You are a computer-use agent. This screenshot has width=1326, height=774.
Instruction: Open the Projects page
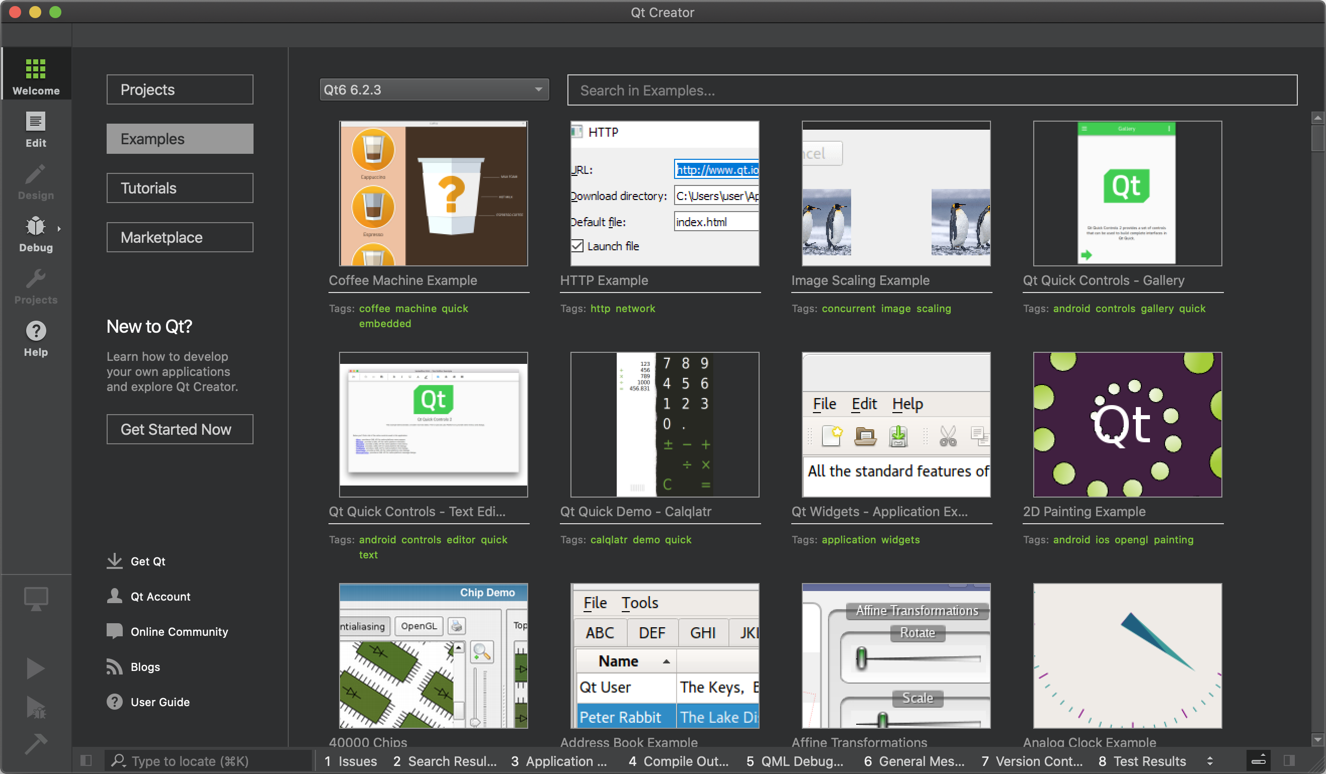(180, 89)
